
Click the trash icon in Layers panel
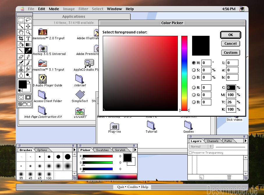(229, 177)
